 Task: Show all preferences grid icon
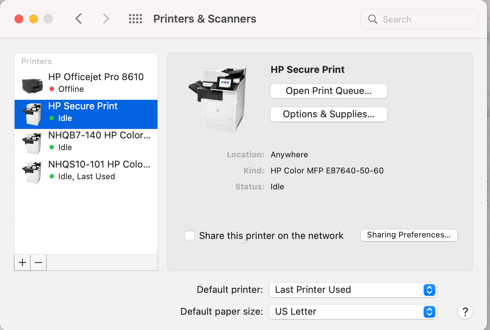point(136,19)
